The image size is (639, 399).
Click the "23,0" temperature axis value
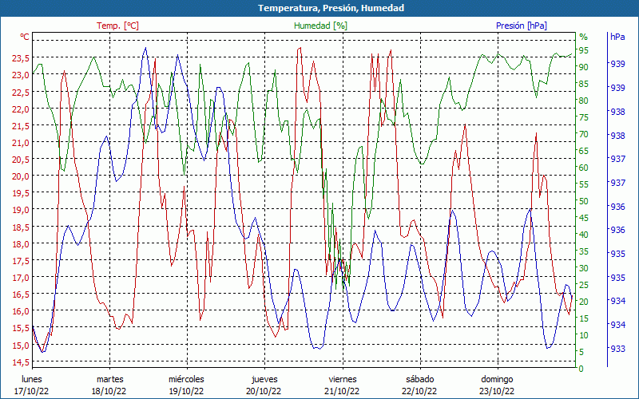21,75
